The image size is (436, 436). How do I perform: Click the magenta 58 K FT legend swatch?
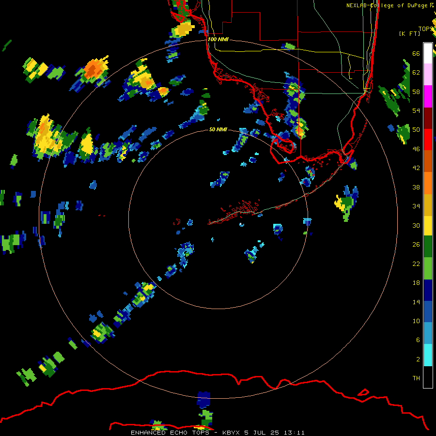pyautogui.click(x=428, y=96)
